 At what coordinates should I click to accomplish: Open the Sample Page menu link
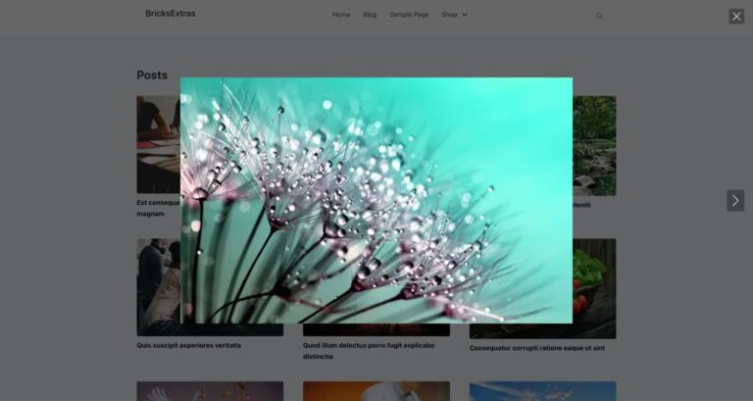click(x=409, y=15)
